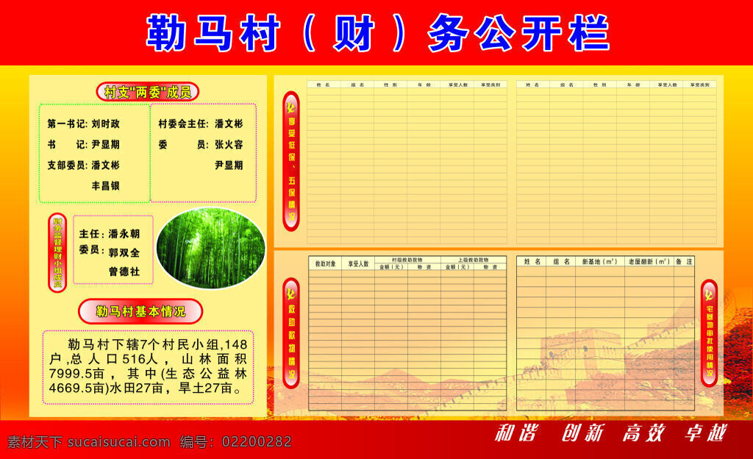Click the party emblem on 享受低保 label
753x459 pixels.
click(x=291, y=106)
